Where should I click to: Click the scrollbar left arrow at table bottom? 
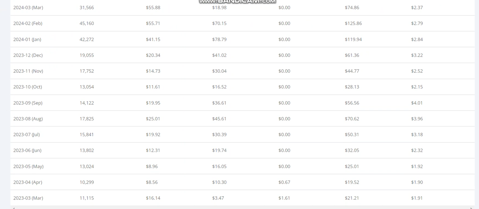[x=13, y=208]
